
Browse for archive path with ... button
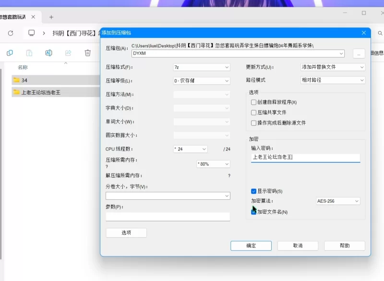pyautogui.click(x=359, y=54)
